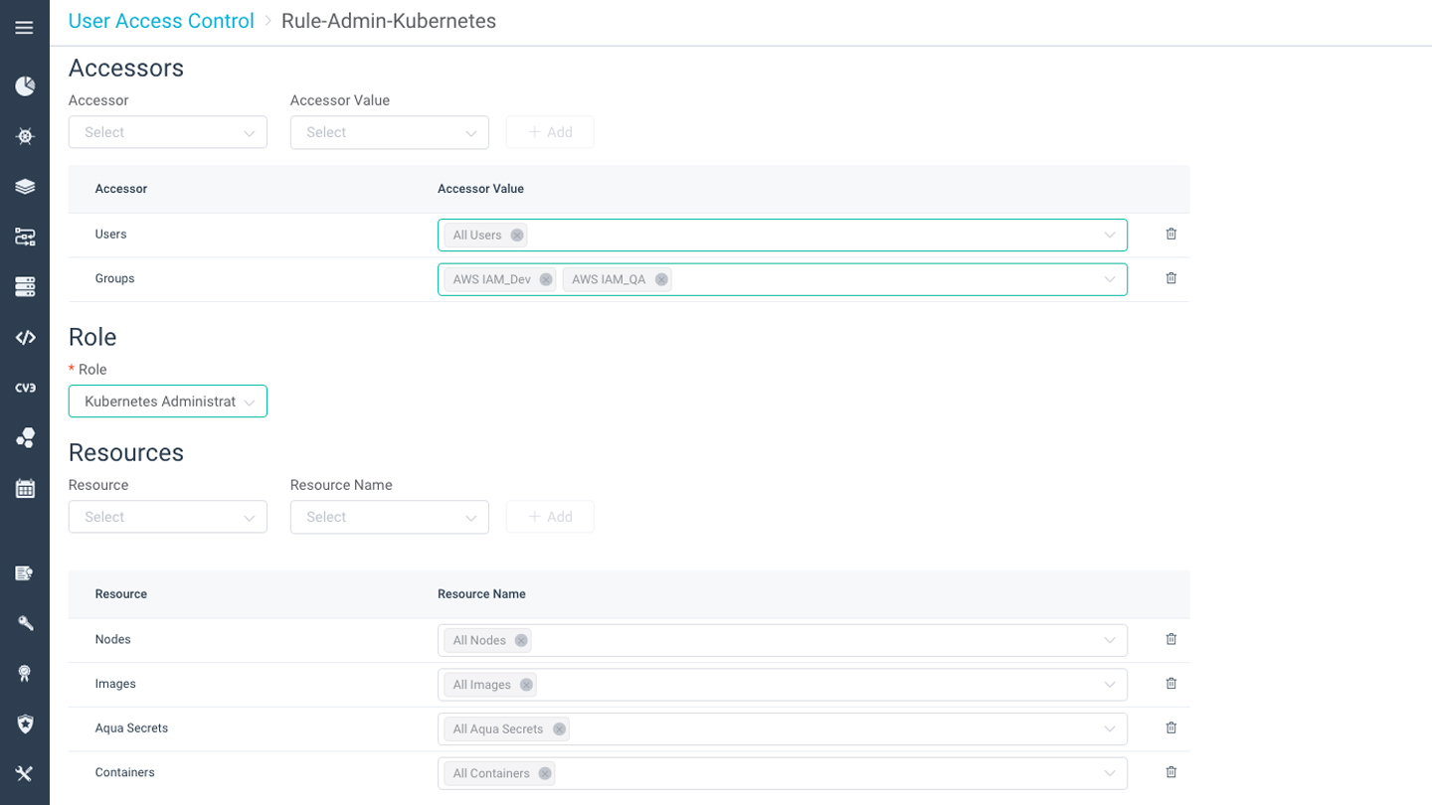Expand the Kubernetes Administrator role dropdown
The height and width of the screenshot is (805, 1432).
point(167,401)
